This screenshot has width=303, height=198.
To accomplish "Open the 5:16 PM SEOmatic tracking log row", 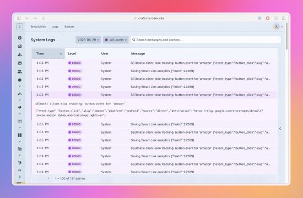I will 154,63.
